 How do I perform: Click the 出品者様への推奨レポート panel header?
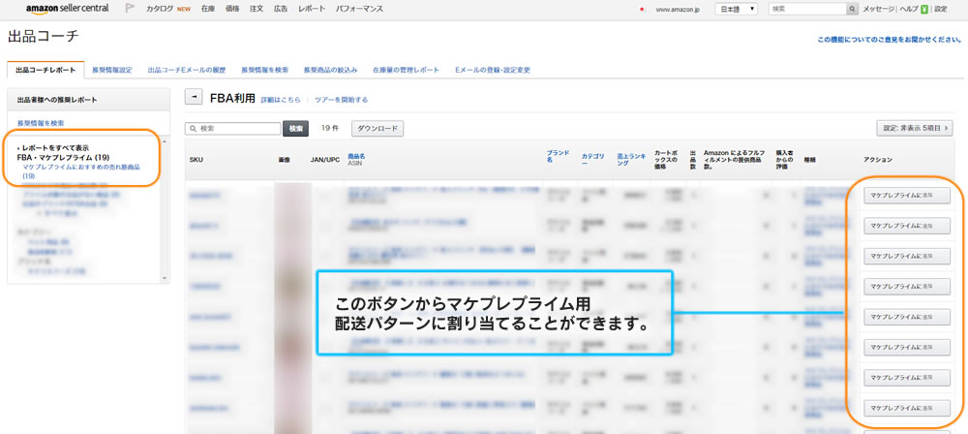coord(88,100)
